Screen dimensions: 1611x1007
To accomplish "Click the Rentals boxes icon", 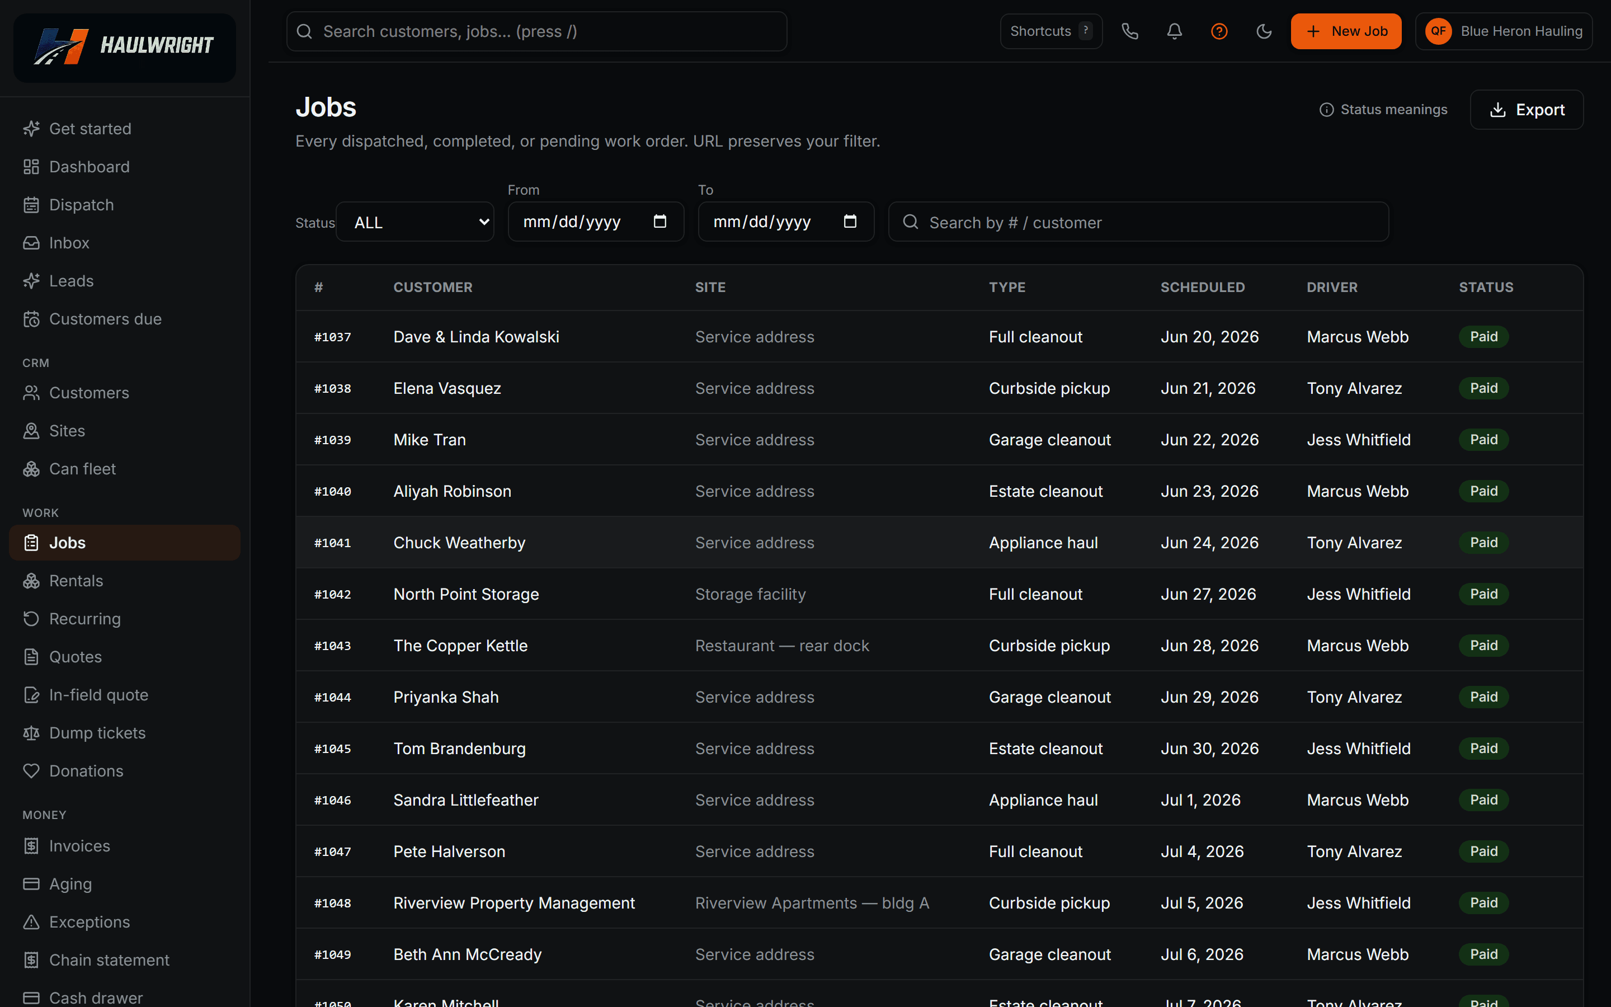I will (31, 581).
